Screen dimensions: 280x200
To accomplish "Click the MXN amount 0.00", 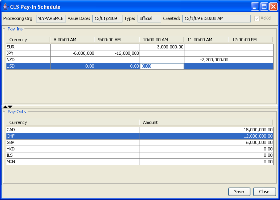I will click(207, 162).
